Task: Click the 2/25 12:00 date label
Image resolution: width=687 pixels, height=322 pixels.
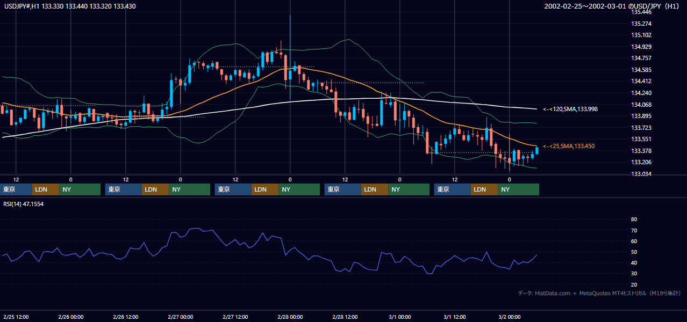Action: click(x=16, y=317)
